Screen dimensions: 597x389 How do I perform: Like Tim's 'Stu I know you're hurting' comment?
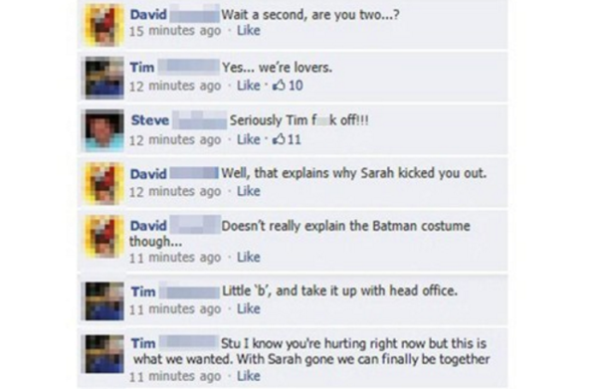pos(249,376)
